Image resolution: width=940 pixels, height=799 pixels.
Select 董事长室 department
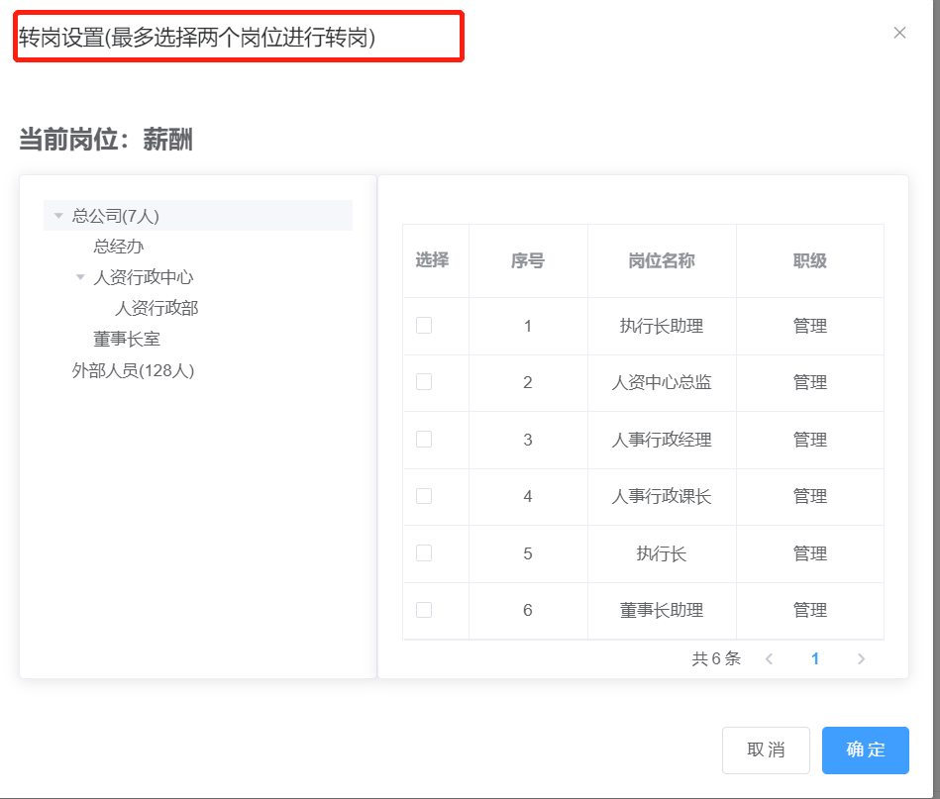[127, 340]
